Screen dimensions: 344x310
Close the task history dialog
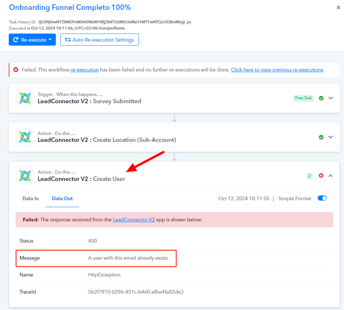(338, 7)
